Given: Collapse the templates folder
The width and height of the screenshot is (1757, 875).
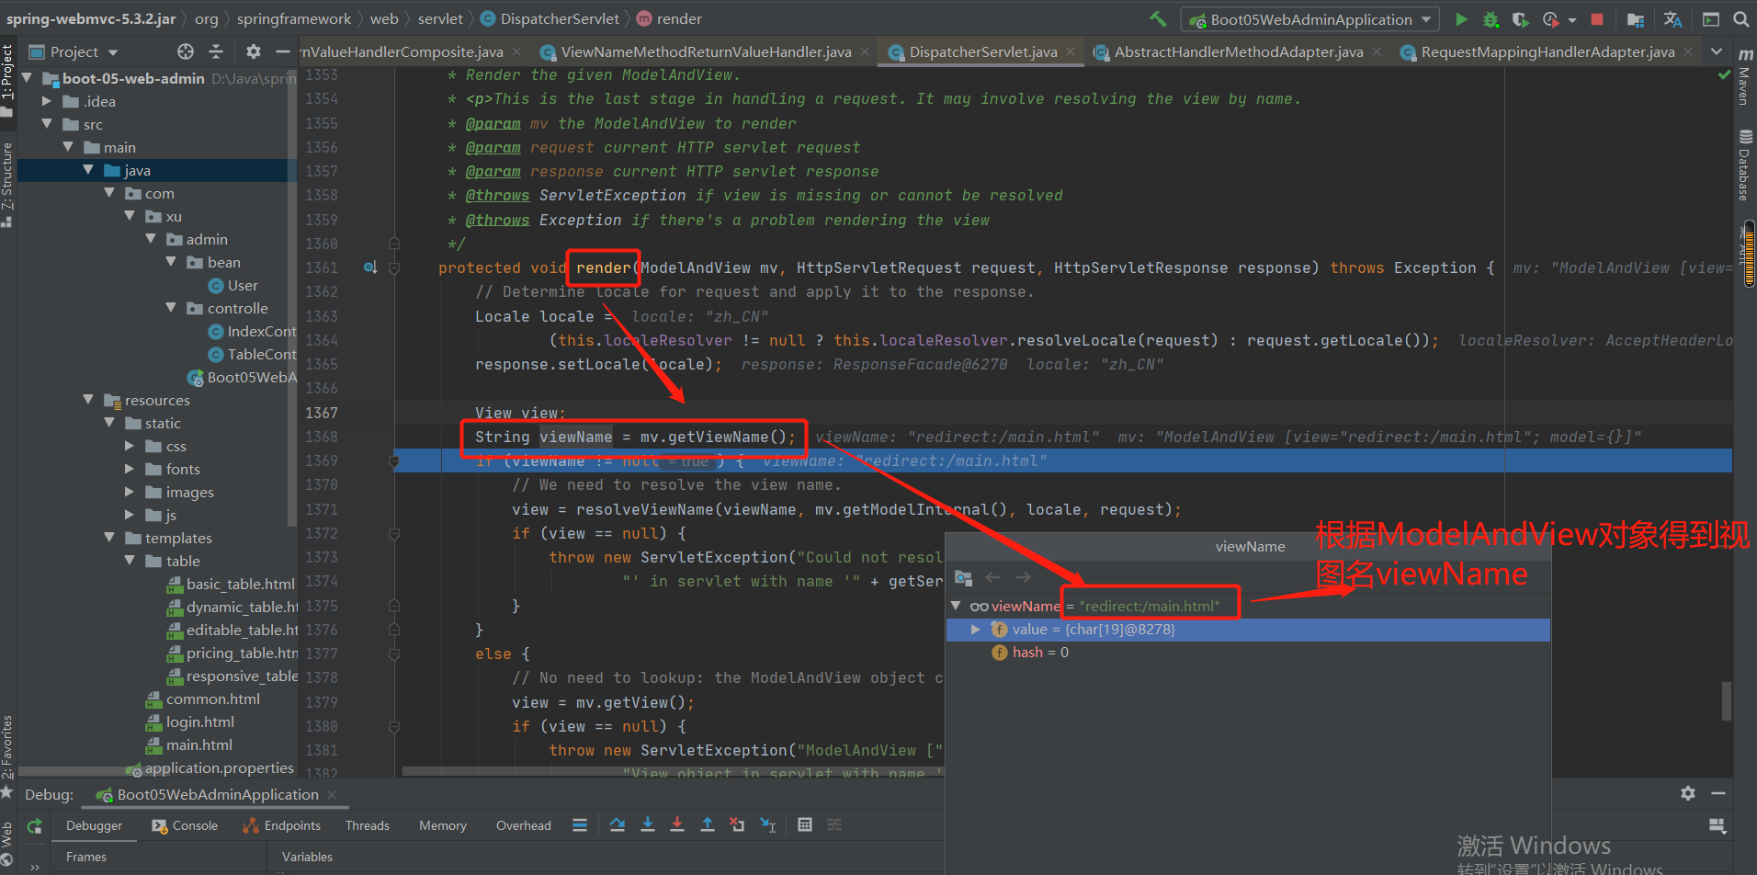Looking at the screenshot, I should pos(109,538).
